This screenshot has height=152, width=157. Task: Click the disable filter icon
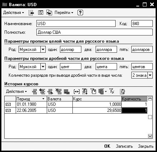pyautogui.click(x=112, y=91)
